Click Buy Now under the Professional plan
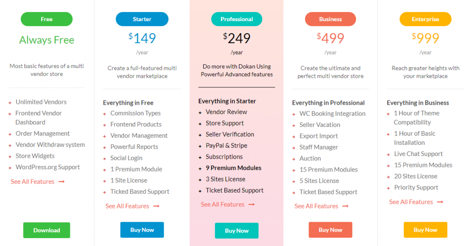471x246 pixels. [237, 231]
